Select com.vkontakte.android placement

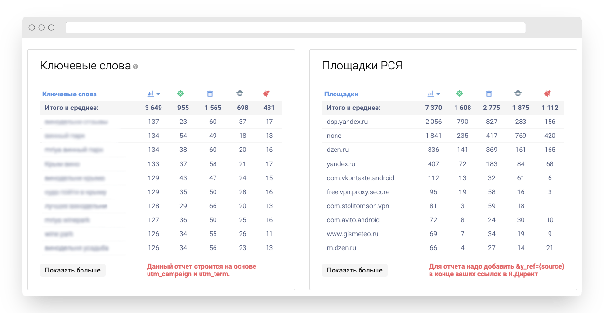(361, 178)
